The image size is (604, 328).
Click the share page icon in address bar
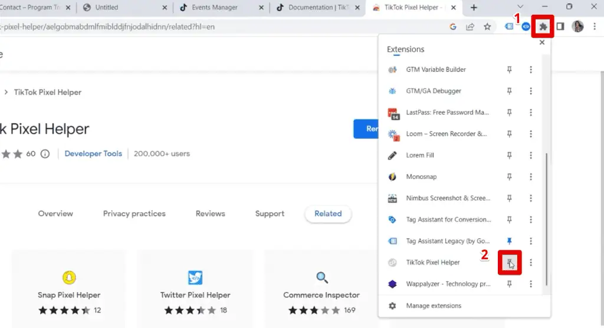(x=470, y=26)
